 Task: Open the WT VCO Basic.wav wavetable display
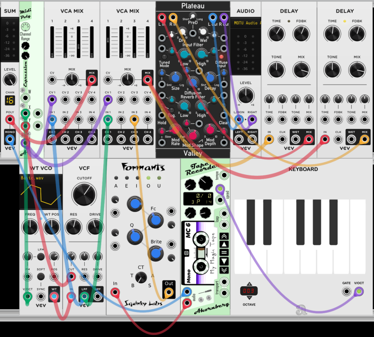pos(41,192)
